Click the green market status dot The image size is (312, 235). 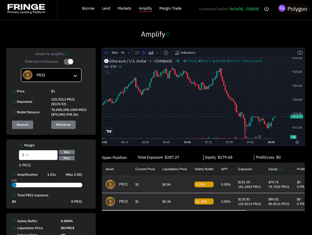[x=178, y=61]
